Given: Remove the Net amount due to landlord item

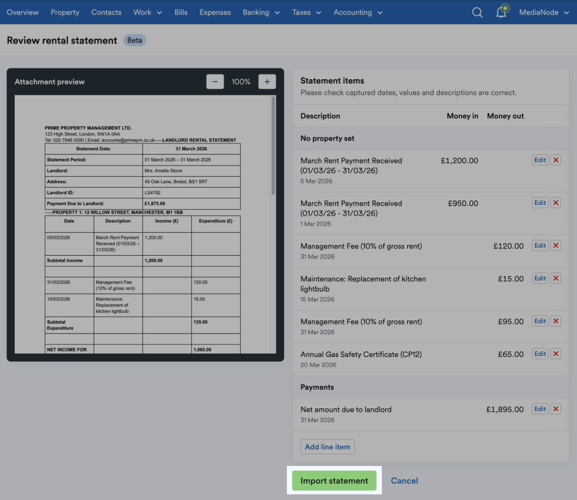Looking at the screenshot, I should pyautogui.click(x=556, y=409).
